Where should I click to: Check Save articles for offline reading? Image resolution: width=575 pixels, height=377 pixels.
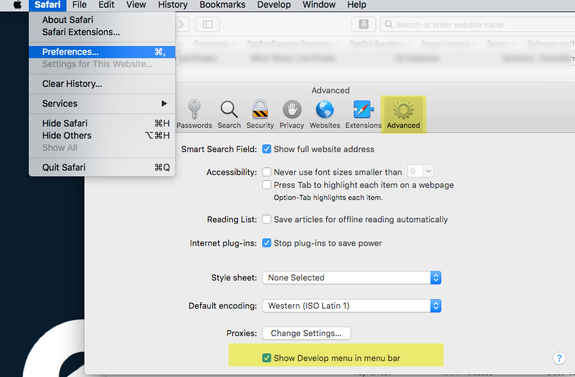pos(267,219)
